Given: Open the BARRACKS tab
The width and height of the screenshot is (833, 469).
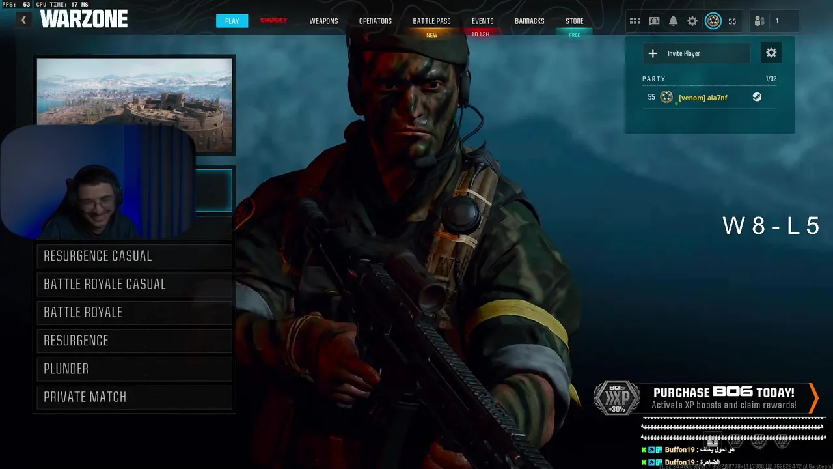Looking at the screenshot, I should pos(530,21).
